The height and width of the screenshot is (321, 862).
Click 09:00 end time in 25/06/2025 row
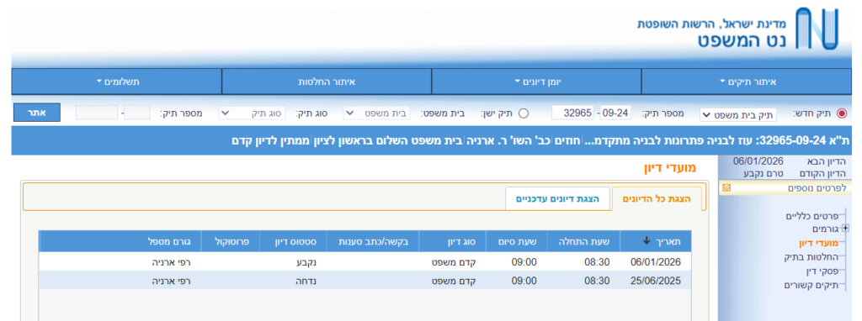(524, 281)
